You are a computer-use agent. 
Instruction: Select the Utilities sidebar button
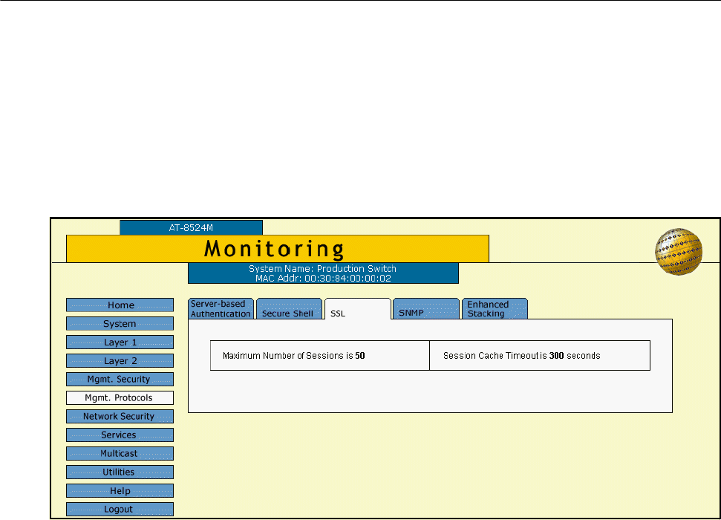coord(120,472)
